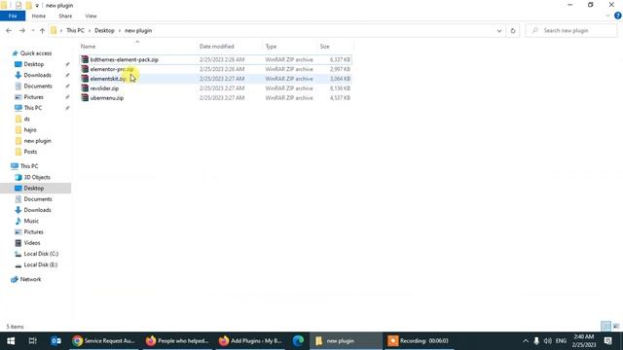The width and height of the screenshot is (623, 350).
Task: Open the 'hajro' folder in sidebar
Action: click(30, 129)
